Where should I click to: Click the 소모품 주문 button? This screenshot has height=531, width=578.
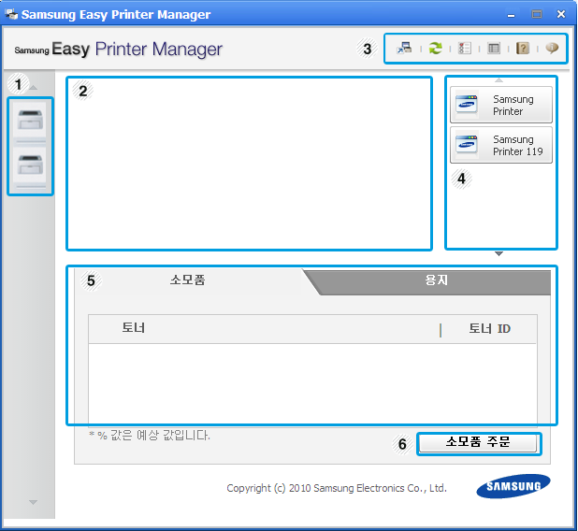[478, 443]
